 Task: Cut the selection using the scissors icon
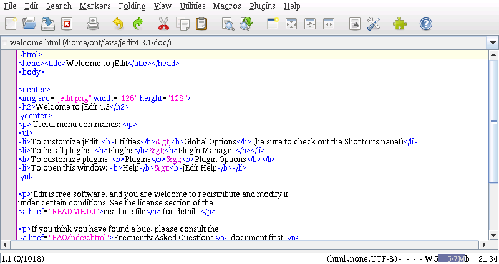click(x=164, y=24)
